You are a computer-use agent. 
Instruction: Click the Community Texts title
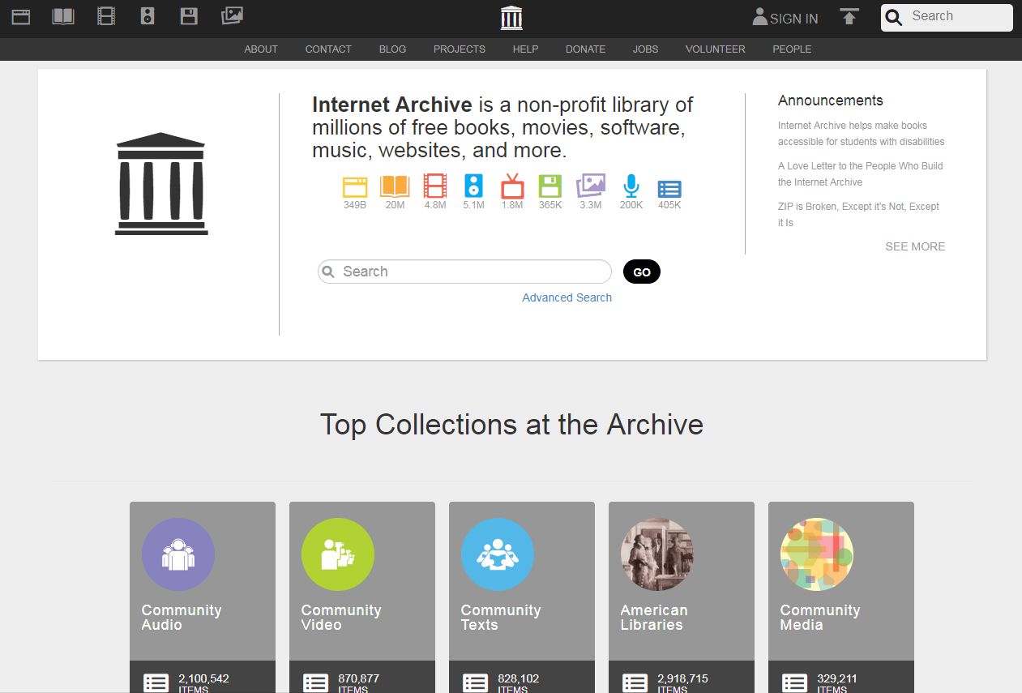pos(501,618)
